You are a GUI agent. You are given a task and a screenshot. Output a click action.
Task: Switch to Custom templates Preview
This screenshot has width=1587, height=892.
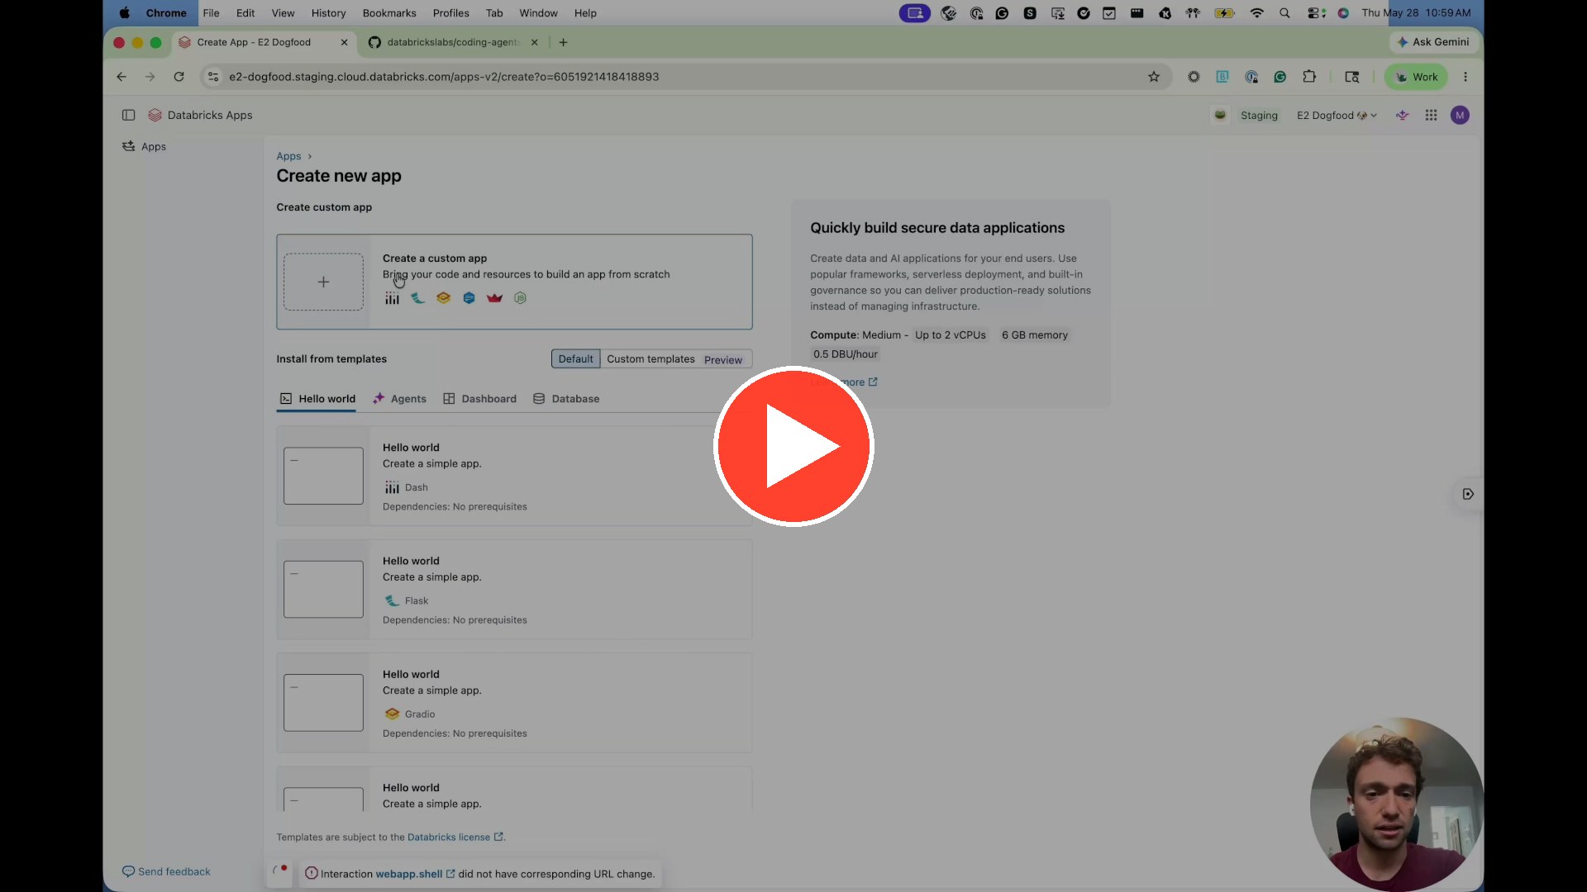pos(675,358)
